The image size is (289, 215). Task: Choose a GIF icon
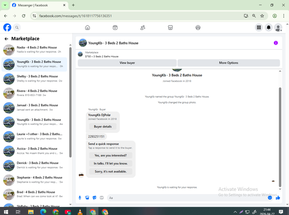coord(102,198)
